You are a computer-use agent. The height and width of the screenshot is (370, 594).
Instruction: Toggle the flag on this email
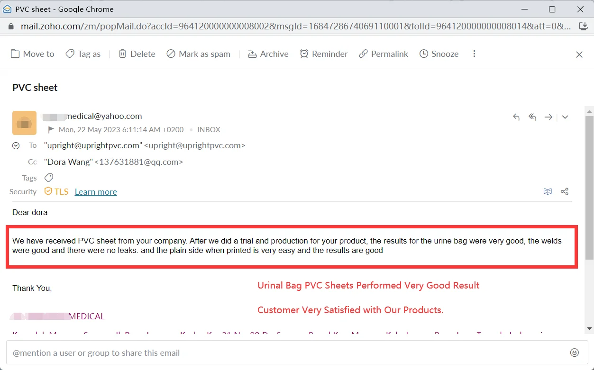(x=51, y=129)
